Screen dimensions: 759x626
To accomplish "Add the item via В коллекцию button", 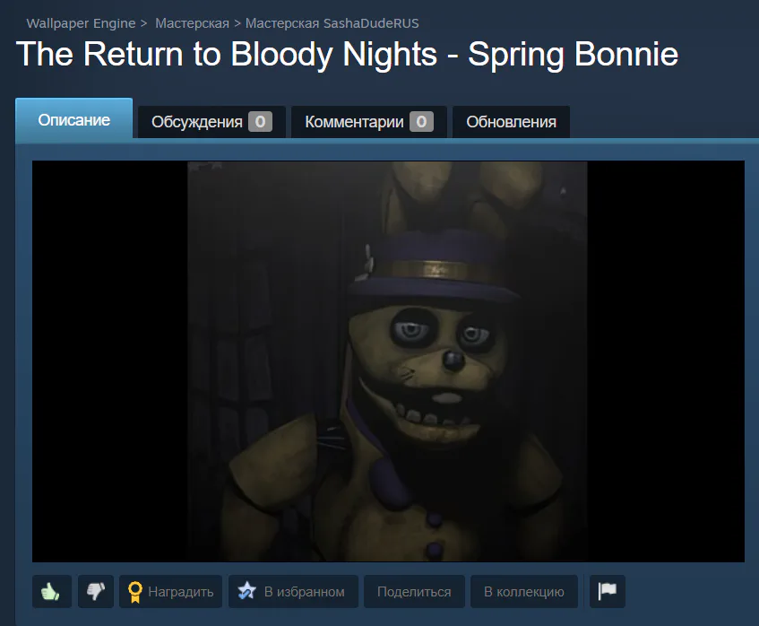I will coord(524,591).
